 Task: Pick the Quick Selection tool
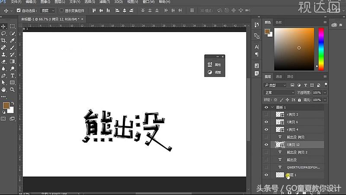[13, 33]
